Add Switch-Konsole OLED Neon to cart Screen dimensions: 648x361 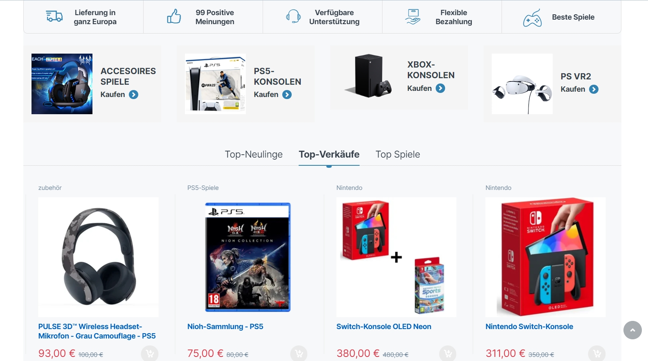coord(448,354)
